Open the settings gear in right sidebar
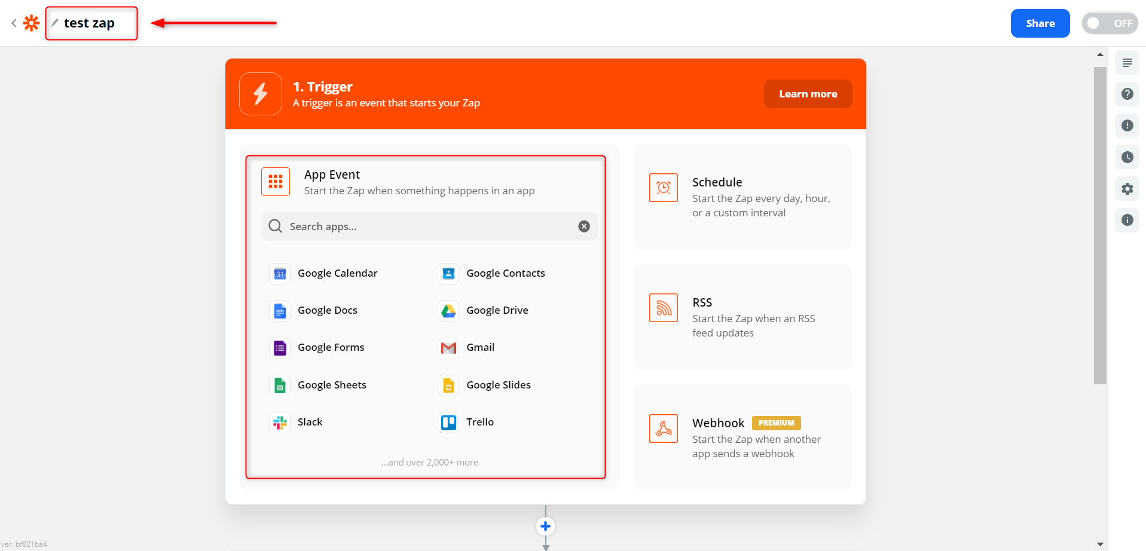The height and width of the screenshot is (551, 1146). pos(1127,189)
